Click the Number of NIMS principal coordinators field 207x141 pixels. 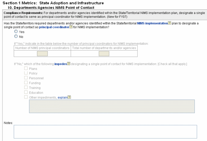42,54
